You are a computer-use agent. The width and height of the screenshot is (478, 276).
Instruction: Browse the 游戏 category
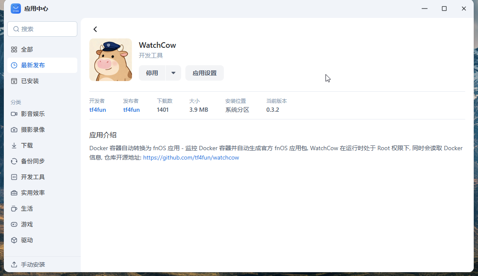(42, 224)
